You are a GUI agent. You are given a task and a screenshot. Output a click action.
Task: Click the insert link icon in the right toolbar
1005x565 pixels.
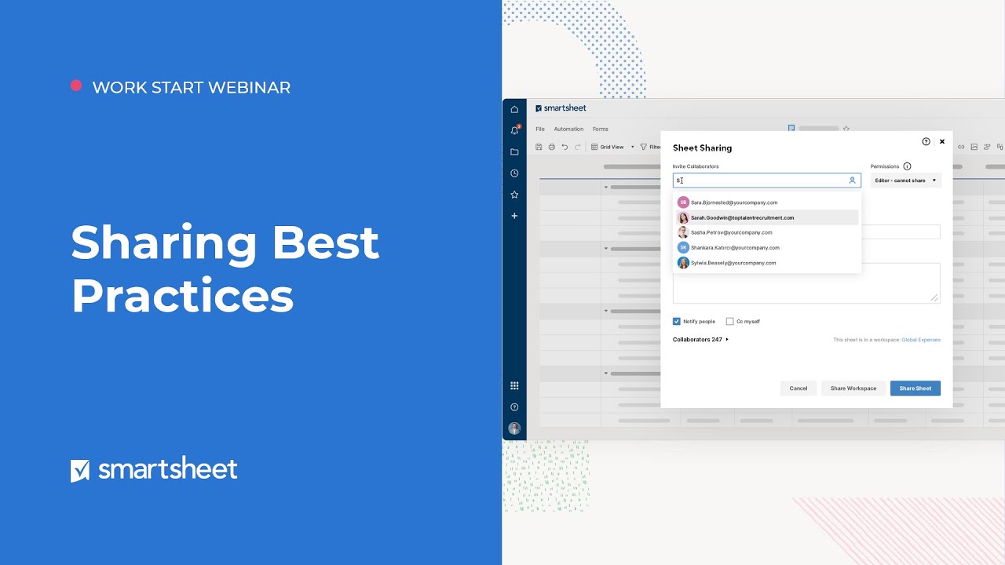(x=961, y=147)
